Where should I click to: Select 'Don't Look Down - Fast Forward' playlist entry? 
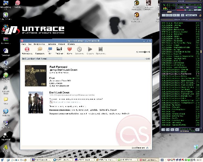click(x=181, y=74)
